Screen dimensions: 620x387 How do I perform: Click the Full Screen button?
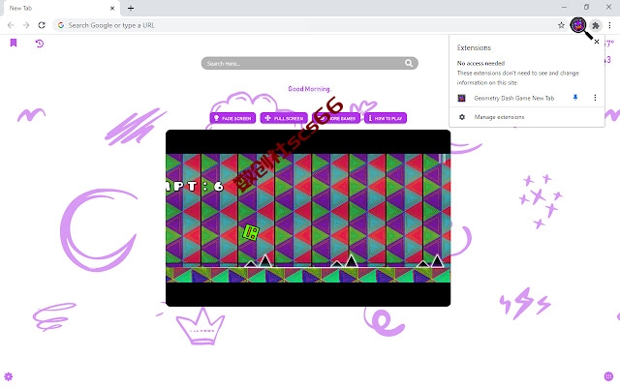pos(284,118)
